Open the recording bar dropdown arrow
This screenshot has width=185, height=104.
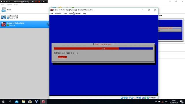(1, 1)
